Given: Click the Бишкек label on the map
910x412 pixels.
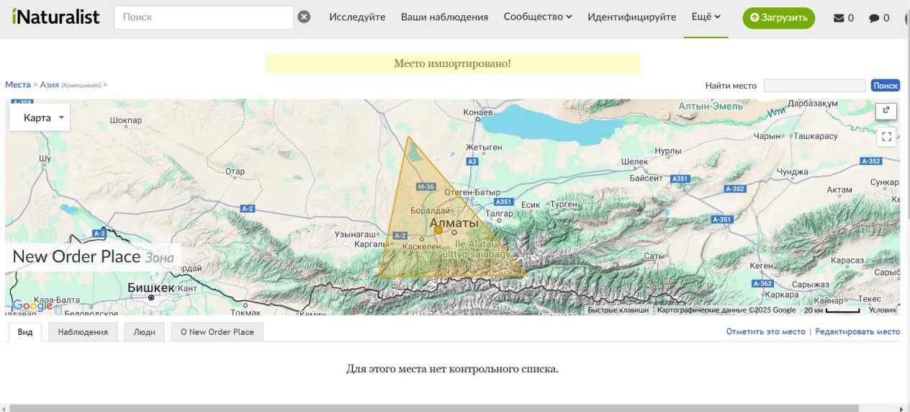Looking at the screenshot, I should [x=150, y=288].
